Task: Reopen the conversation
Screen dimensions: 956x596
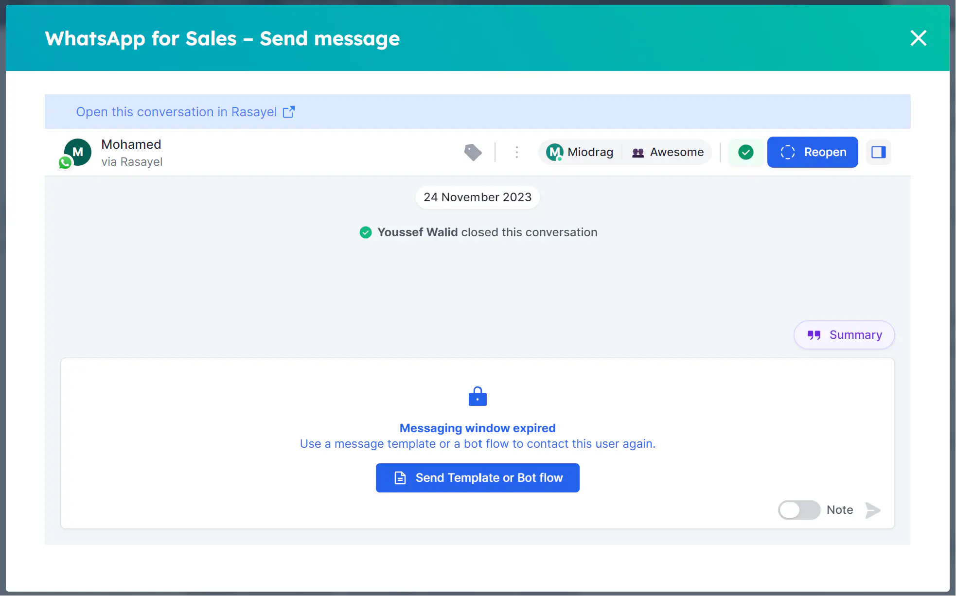Action: click(x=813, y=152)
